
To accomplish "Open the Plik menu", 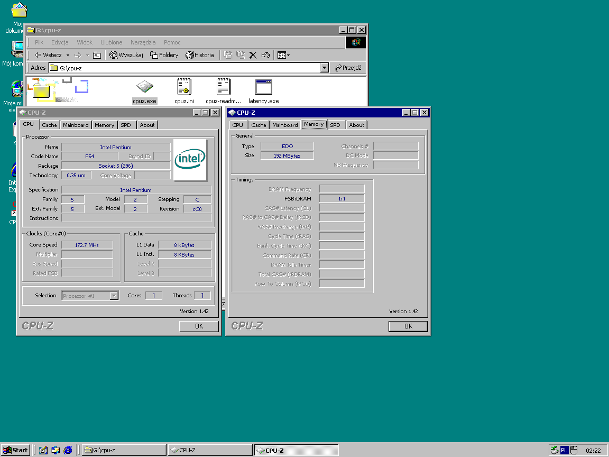I will (x=39, y=42).
